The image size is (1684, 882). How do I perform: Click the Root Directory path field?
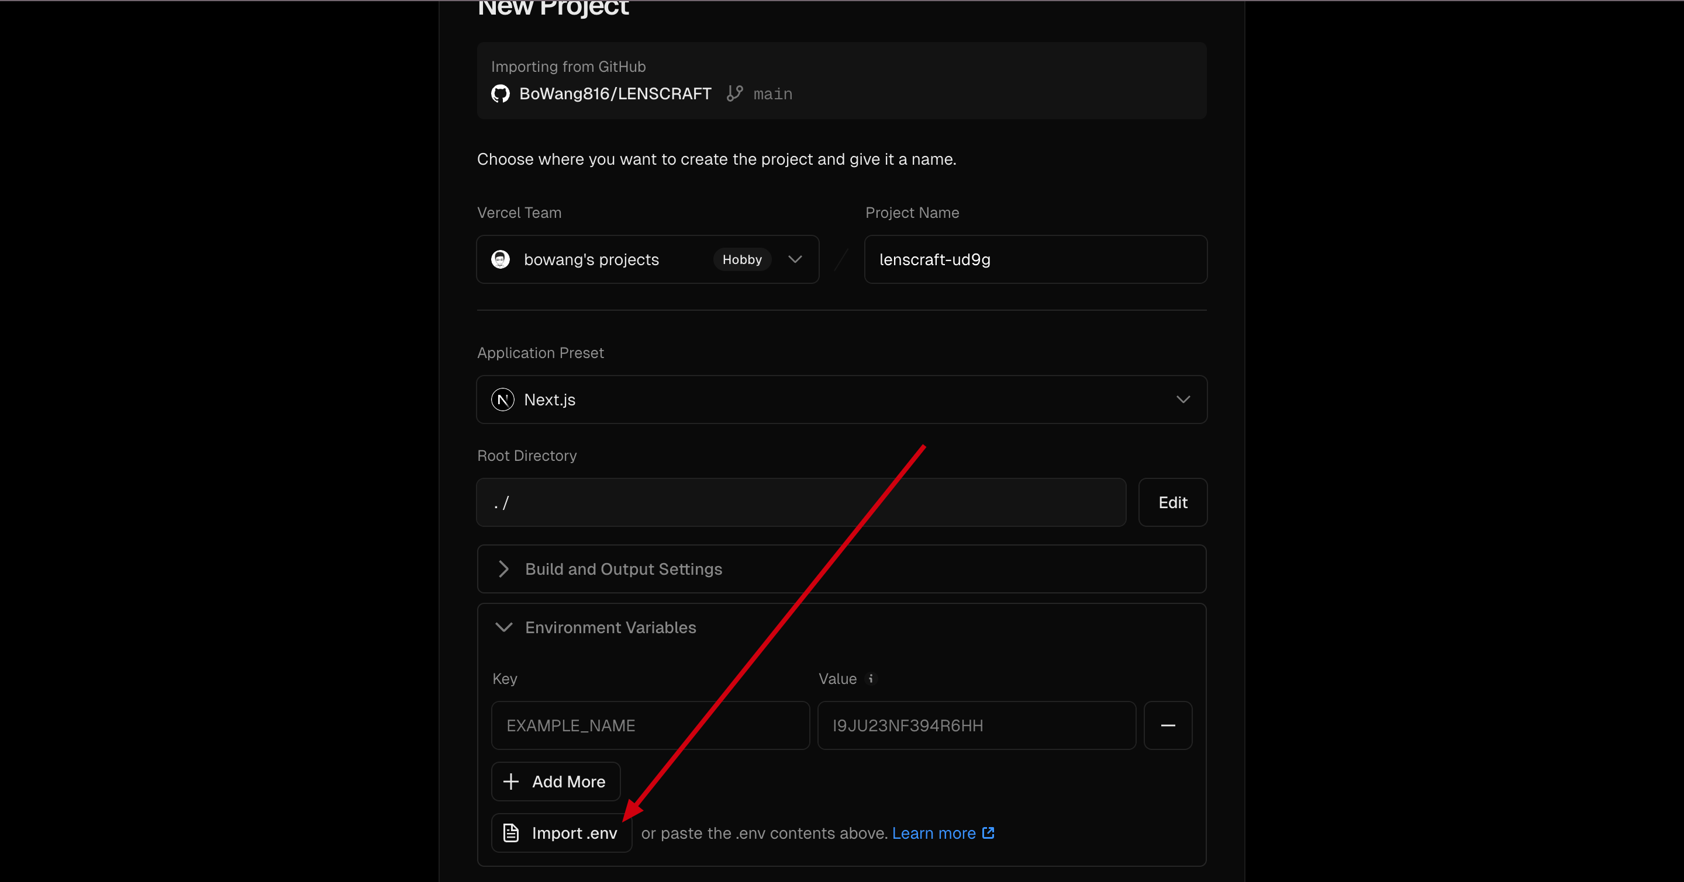click(801, 503)
